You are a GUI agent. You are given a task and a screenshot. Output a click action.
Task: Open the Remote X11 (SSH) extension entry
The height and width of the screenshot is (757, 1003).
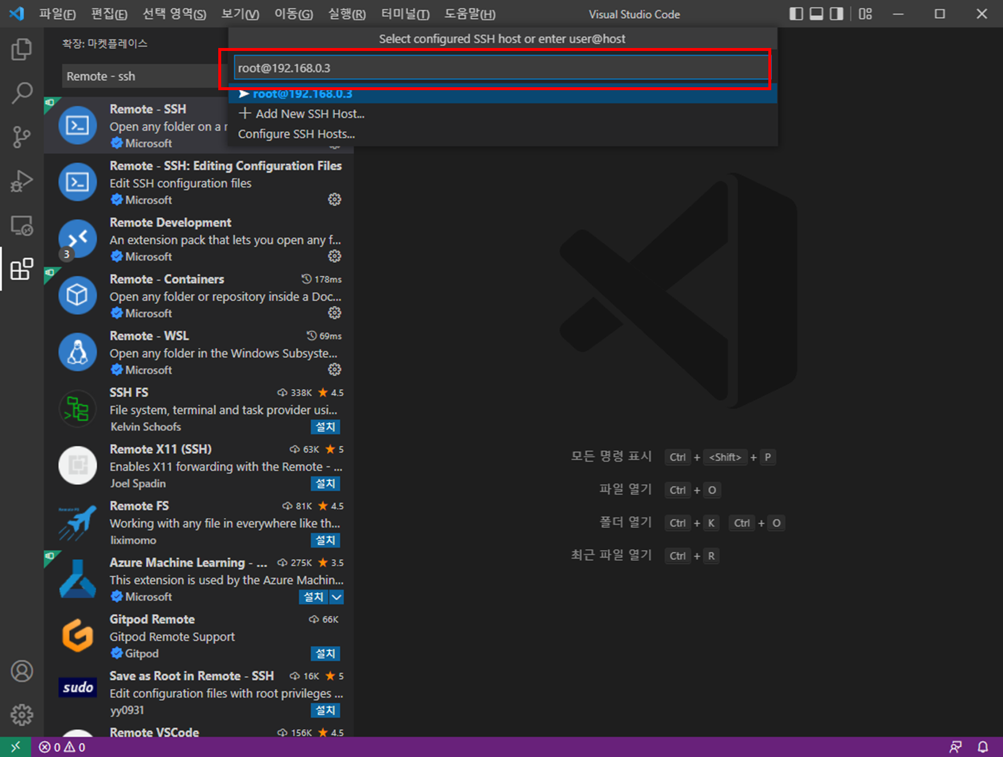198,465
